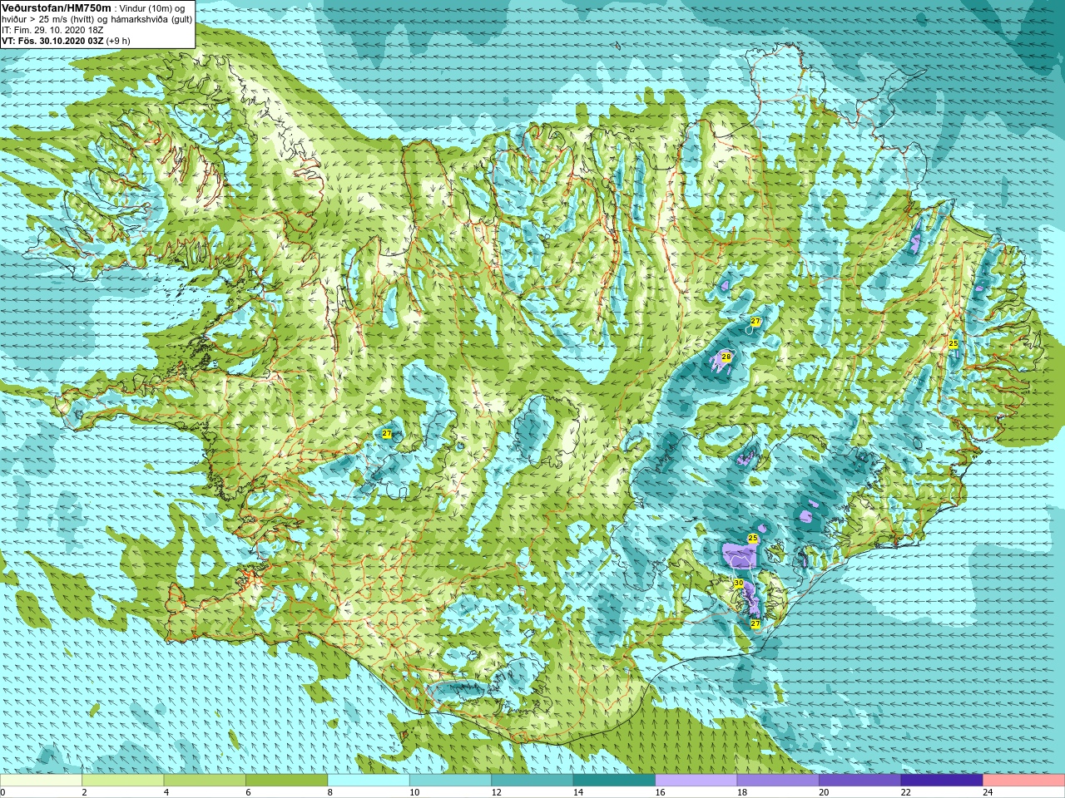This screenshot has height=798, width=1065.
Task: Select the pink legend swatch above 24 m/s
Action: pos(1023,781)
